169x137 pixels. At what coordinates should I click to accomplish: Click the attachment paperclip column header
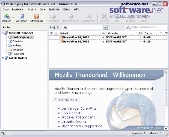tap(56, 33)
